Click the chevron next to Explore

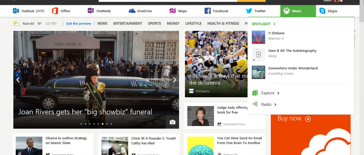point(278,93)
